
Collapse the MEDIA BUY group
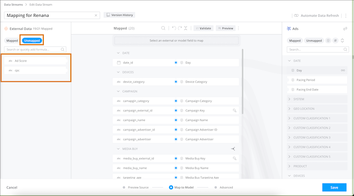coord(118,149)
